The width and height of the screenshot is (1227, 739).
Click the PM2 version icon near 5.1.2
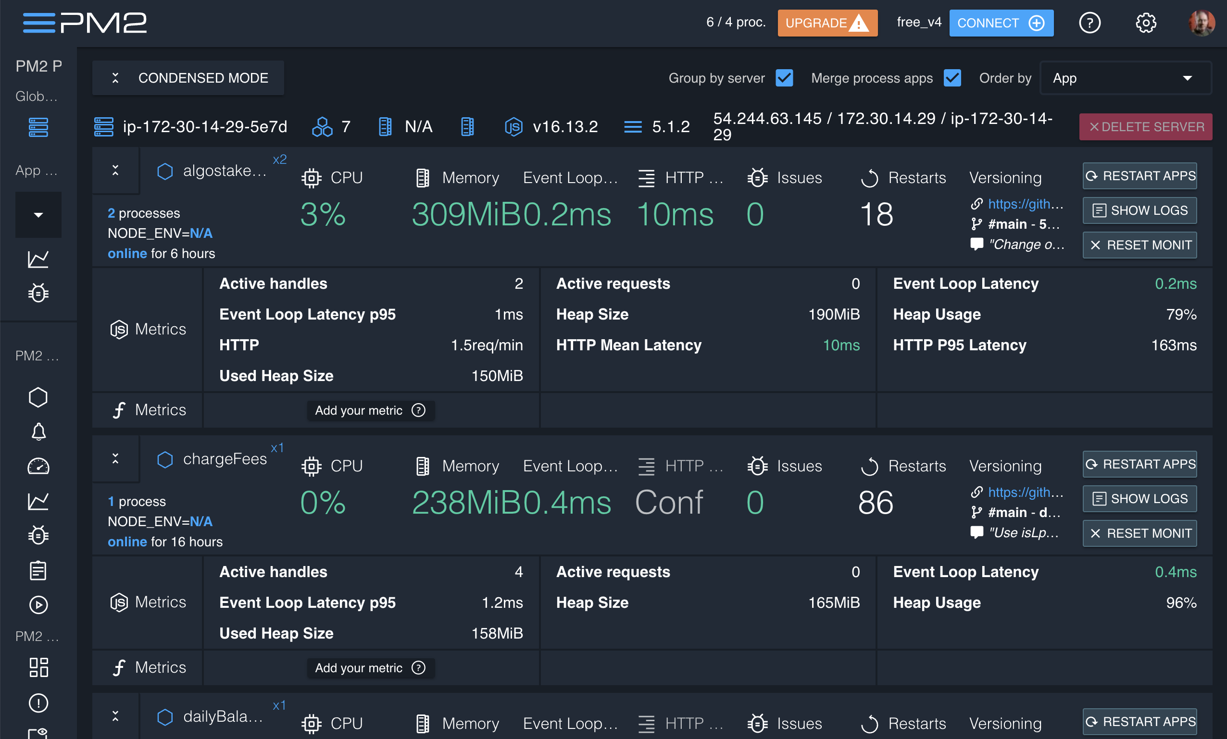click(x=633, y=127)
